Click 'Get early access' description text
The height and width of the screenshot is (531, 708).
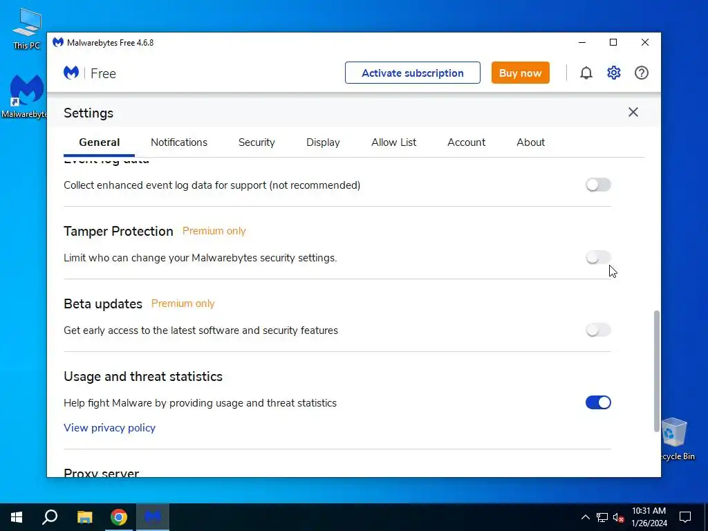(x=201, y=330)
